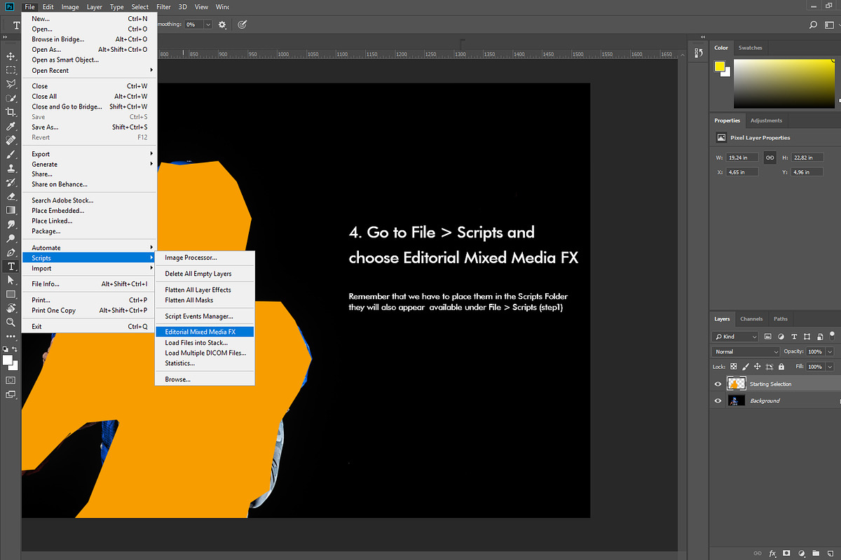This screenshot has width=841, height=560.
Task: Select the Zoom tool
Action: [11, 322]
